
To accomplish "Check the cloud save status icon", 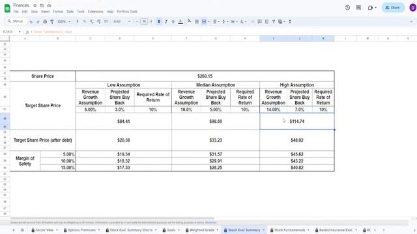I will tap(49, 5).
